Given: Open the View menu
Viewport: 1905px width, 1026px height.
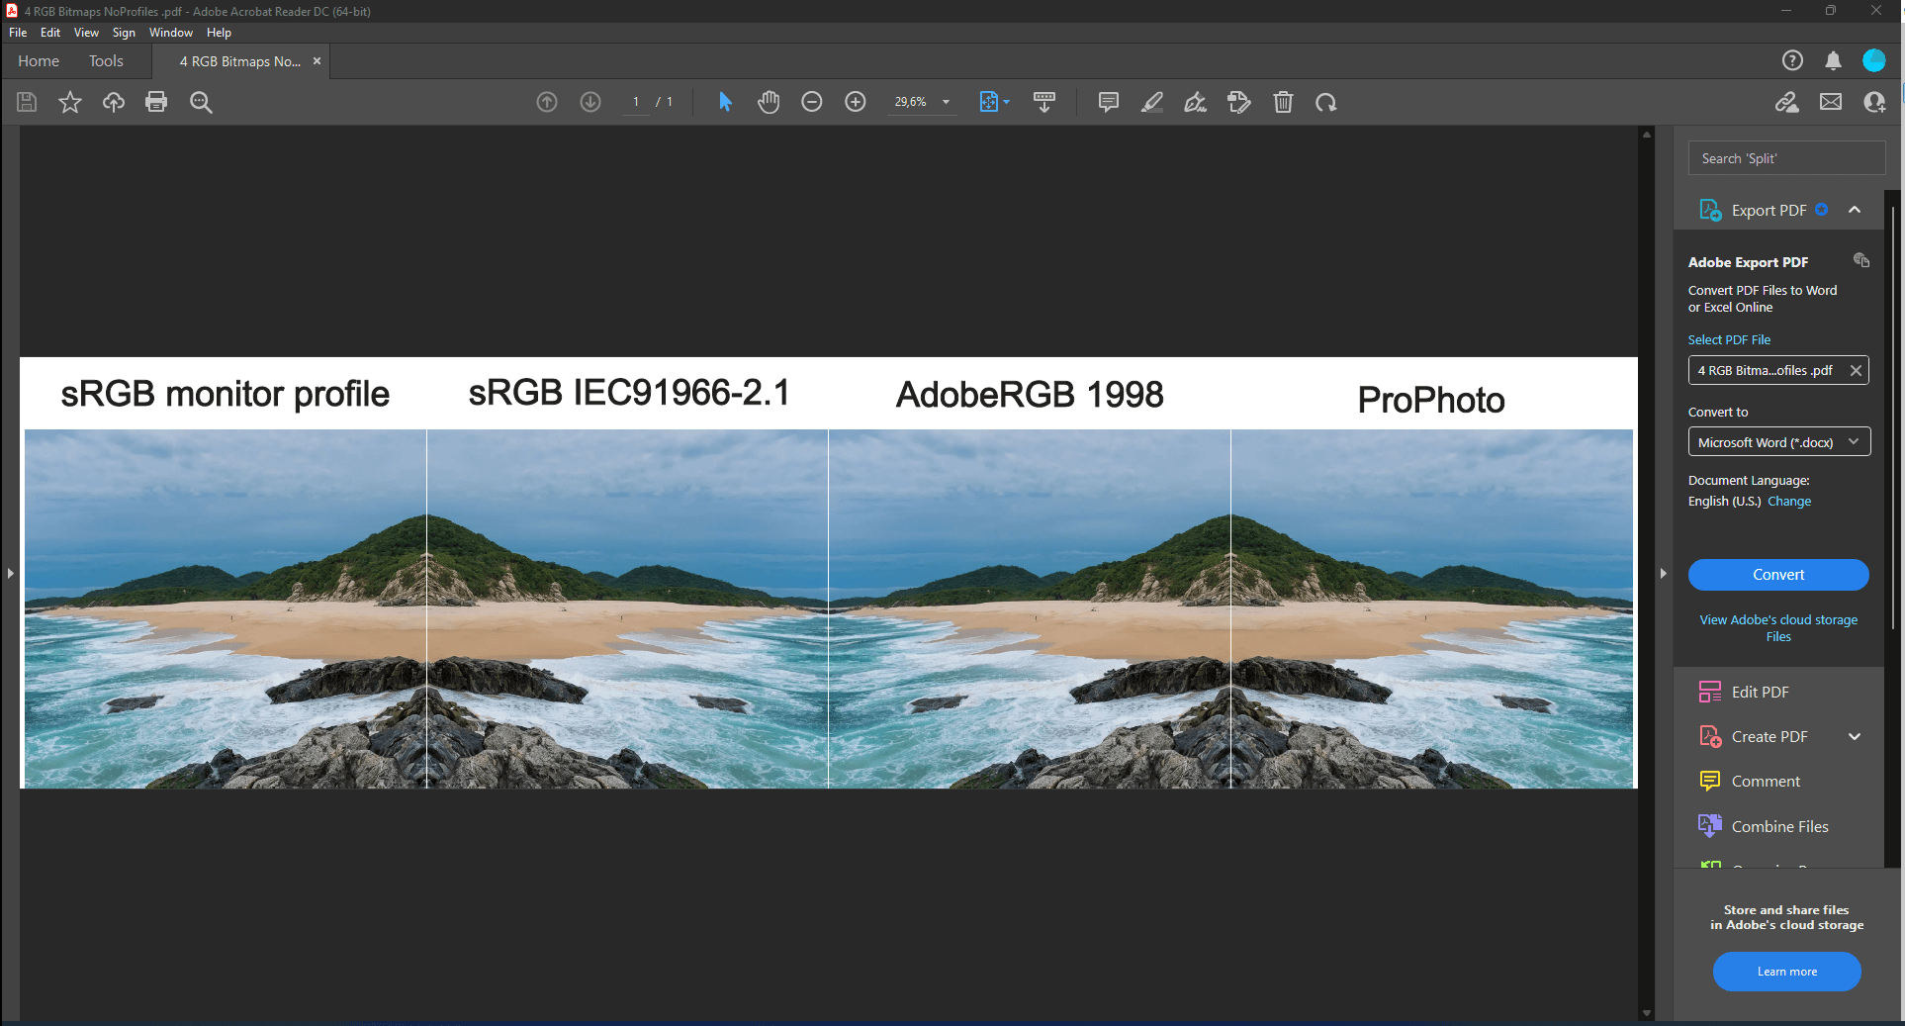Looking at the screenshot, I should [x=86, y=33].
